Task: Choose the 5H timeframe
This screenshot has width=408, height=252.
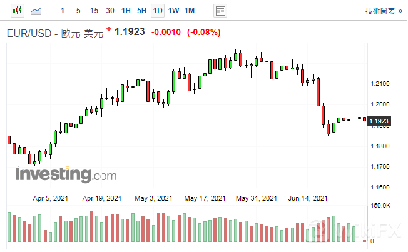Action: [141, 11]
